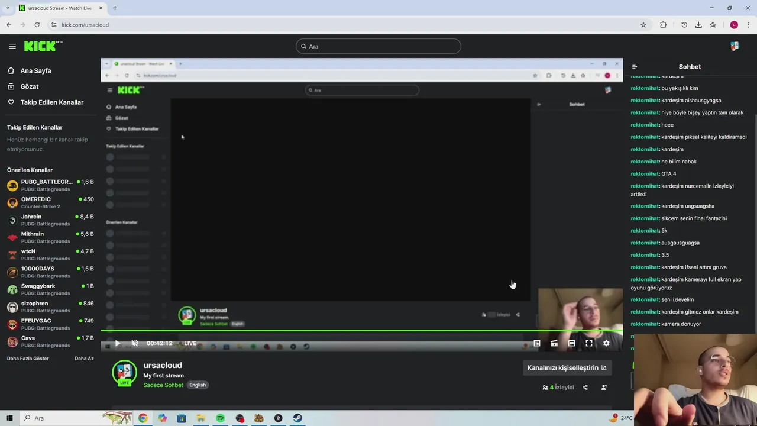
Task: Open the browser extensions menu
Action: [x=663, y=25]
